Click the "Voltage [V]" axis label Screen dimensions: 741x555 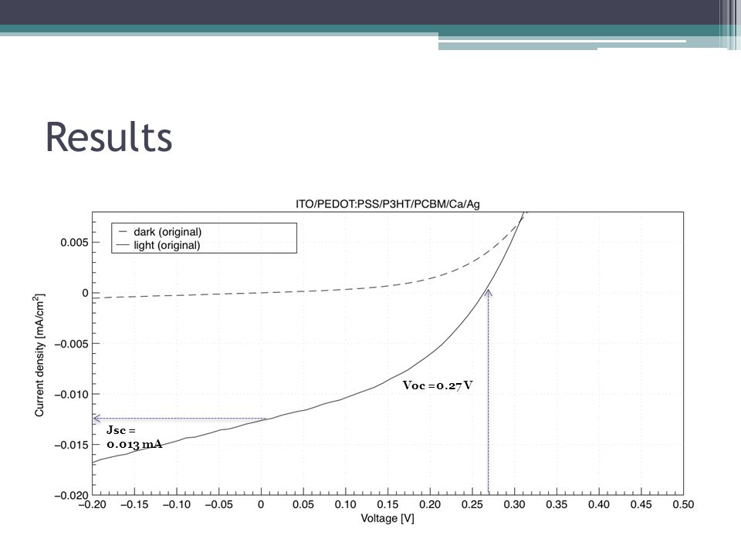(387, 518)
